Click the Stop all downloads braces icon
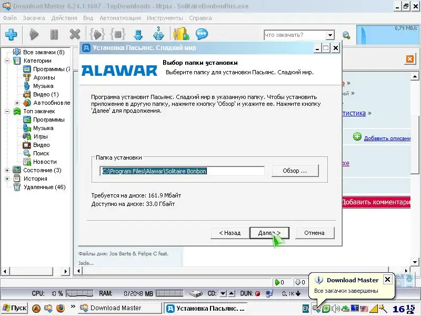Viewport: 421px width, 316px height. 117,34
